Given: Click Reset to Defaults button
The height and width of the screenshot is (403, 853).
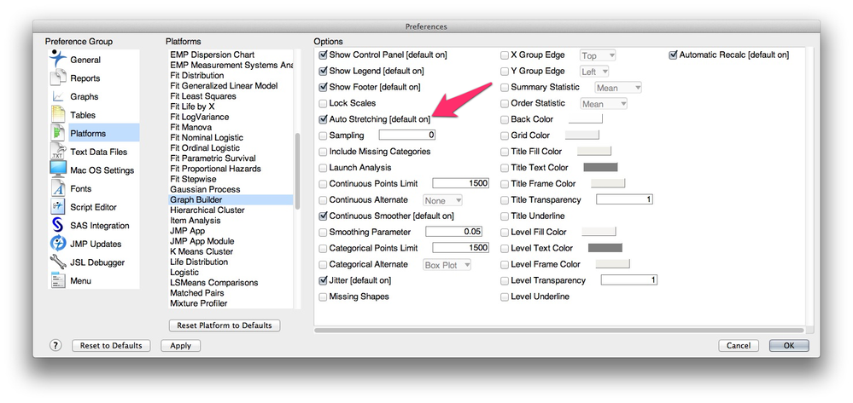Looking at the screenshot, I should pos(111,345).
